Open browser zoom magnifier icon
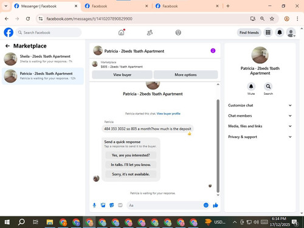Viewport: 304px width, 228px height. point(262,19)
